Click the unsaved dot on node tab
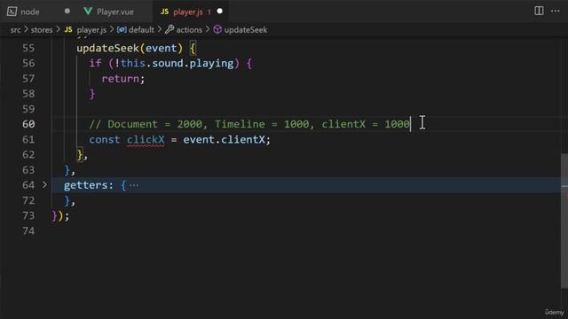The height and width of the screenshot is (319, 568). 67,12
